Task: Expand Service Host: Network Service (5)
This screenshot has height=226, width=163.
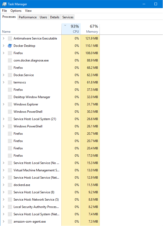Action: (x=4, y=200)
